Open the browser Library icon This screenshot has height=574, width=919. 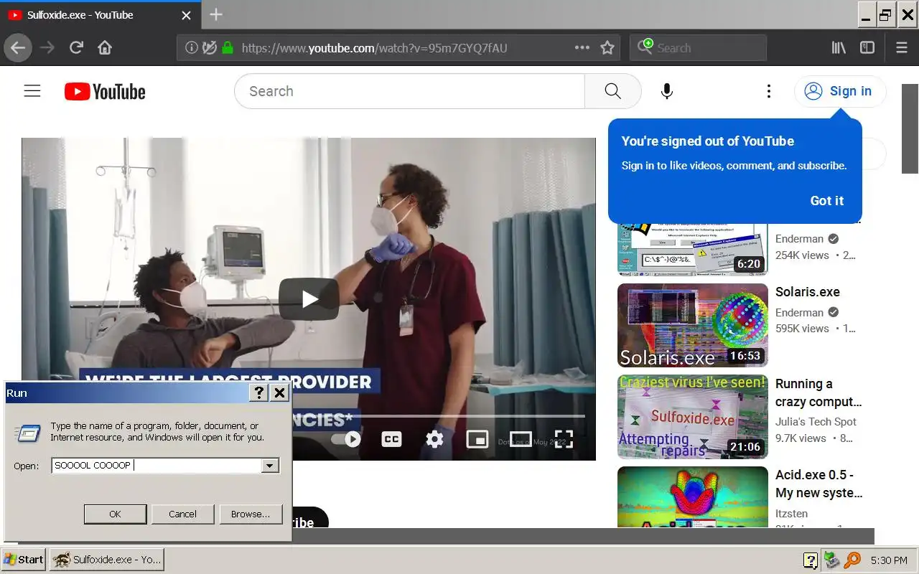839,48
